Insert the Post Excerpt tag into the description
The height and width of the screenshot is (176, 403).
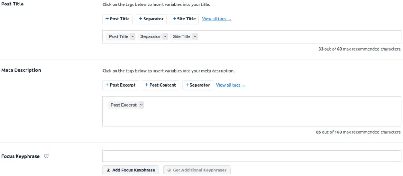click(x=120, y=85)
